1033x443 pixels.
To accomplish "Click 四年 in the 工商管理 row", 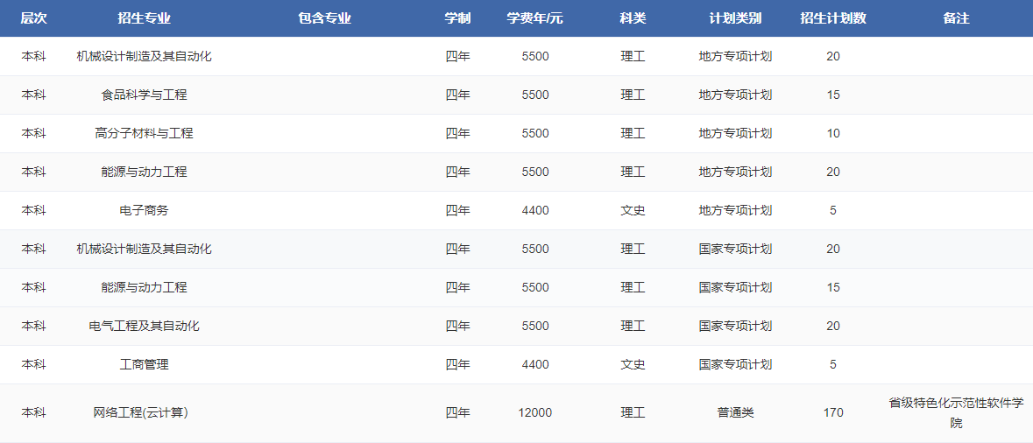I will pyautogui.click(x=458, y=365).
